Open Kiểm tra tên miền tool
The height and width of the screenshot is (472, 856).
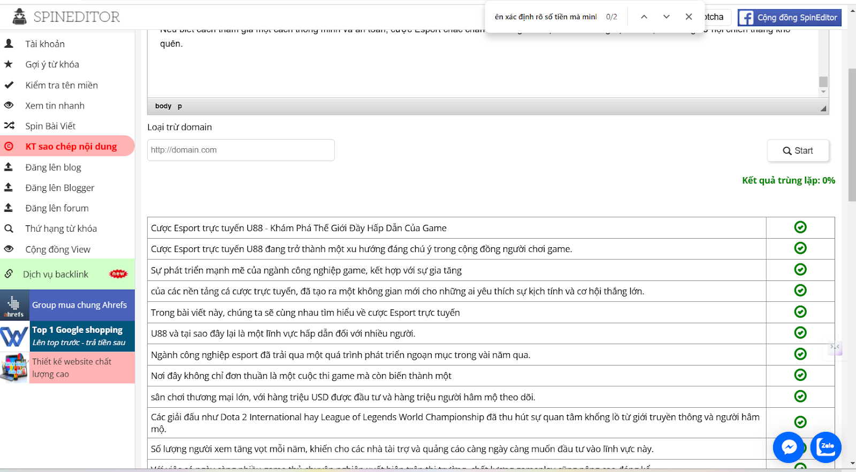(x=62, y=85)
